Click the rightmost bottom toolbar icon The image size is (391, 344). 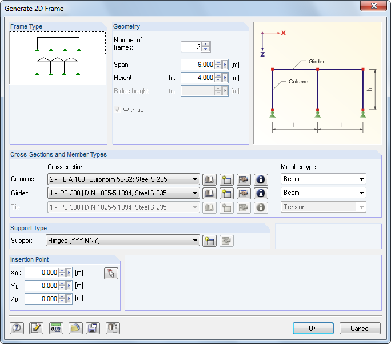(113, 328)
